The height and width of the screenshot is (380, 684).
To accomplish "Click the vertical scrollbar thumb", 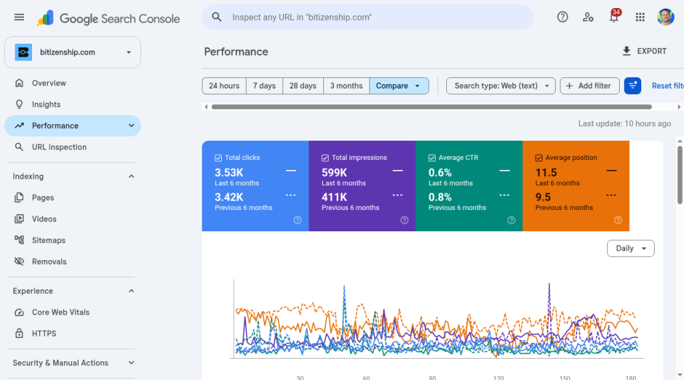I will tap(679, 175).
